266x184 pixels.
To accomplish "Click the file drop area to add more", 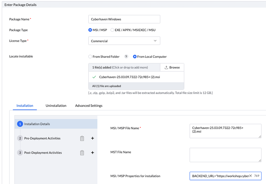I will coord(124,67).
